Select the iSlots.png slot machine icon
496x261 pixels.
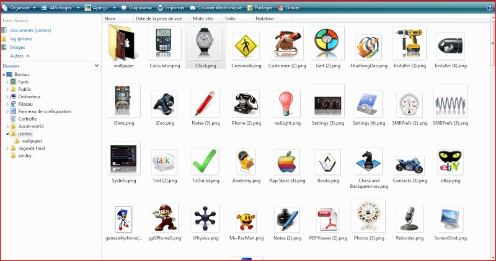pos(123,101)
